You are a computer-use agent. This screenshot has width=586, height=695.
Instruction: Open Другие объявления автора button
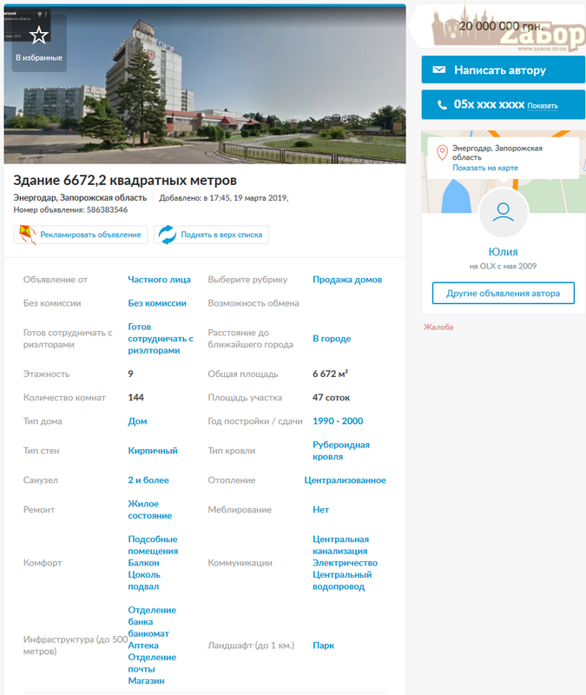tap(503, 293)
